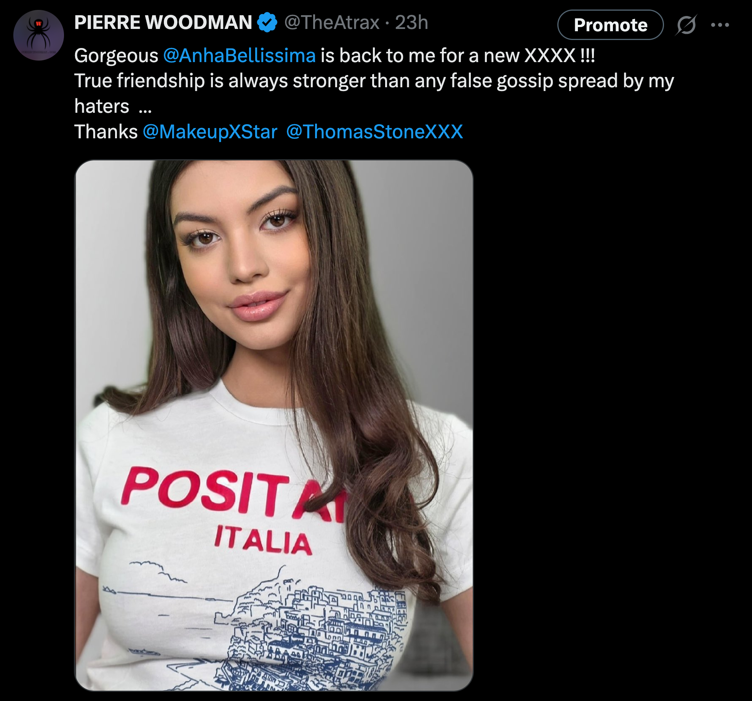Click the word Gorgeous in the post
The height and width of the screenshot is (701, 752).
[116, 56]
